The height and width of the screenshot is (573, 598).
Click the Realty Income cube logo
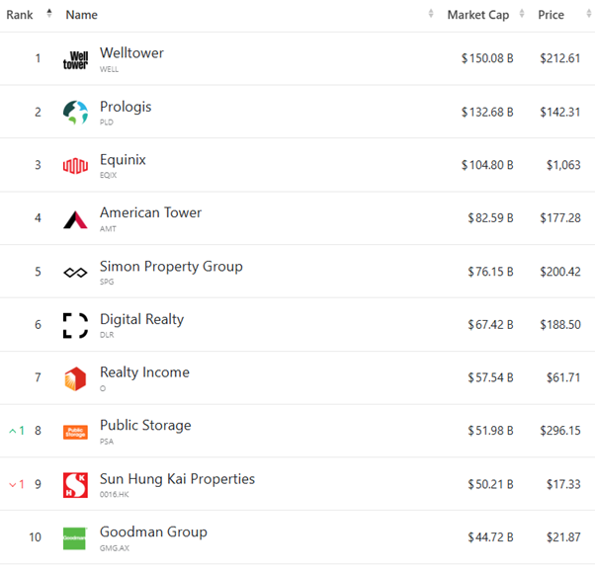coord(75,378)
